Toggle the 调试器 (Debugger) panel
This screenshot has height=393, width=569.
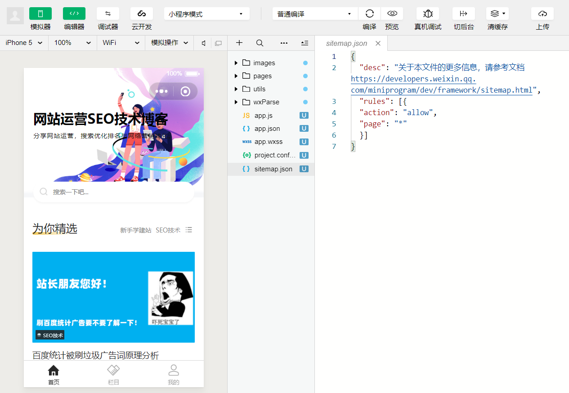tap(108, 18)
